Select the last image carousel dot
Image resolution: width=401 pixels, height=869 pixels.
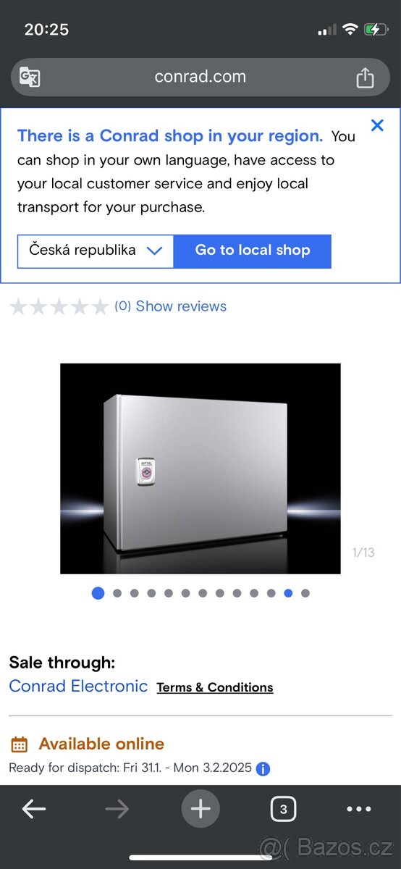tap(305, 593)
